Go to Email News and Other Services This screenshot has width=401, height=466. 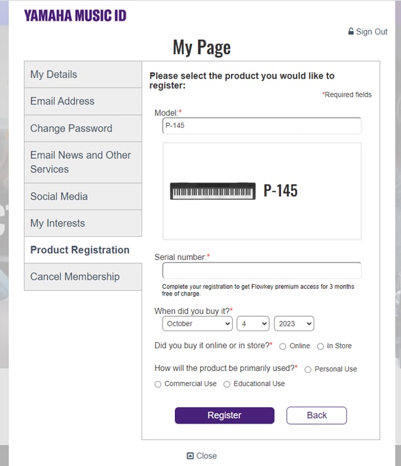[83, 162]
